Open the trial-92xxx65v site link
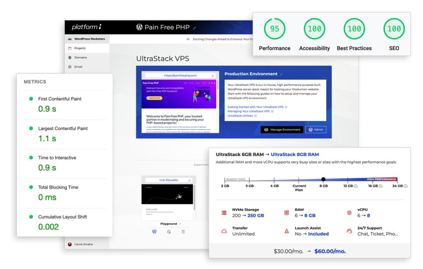 click(169, 180)
